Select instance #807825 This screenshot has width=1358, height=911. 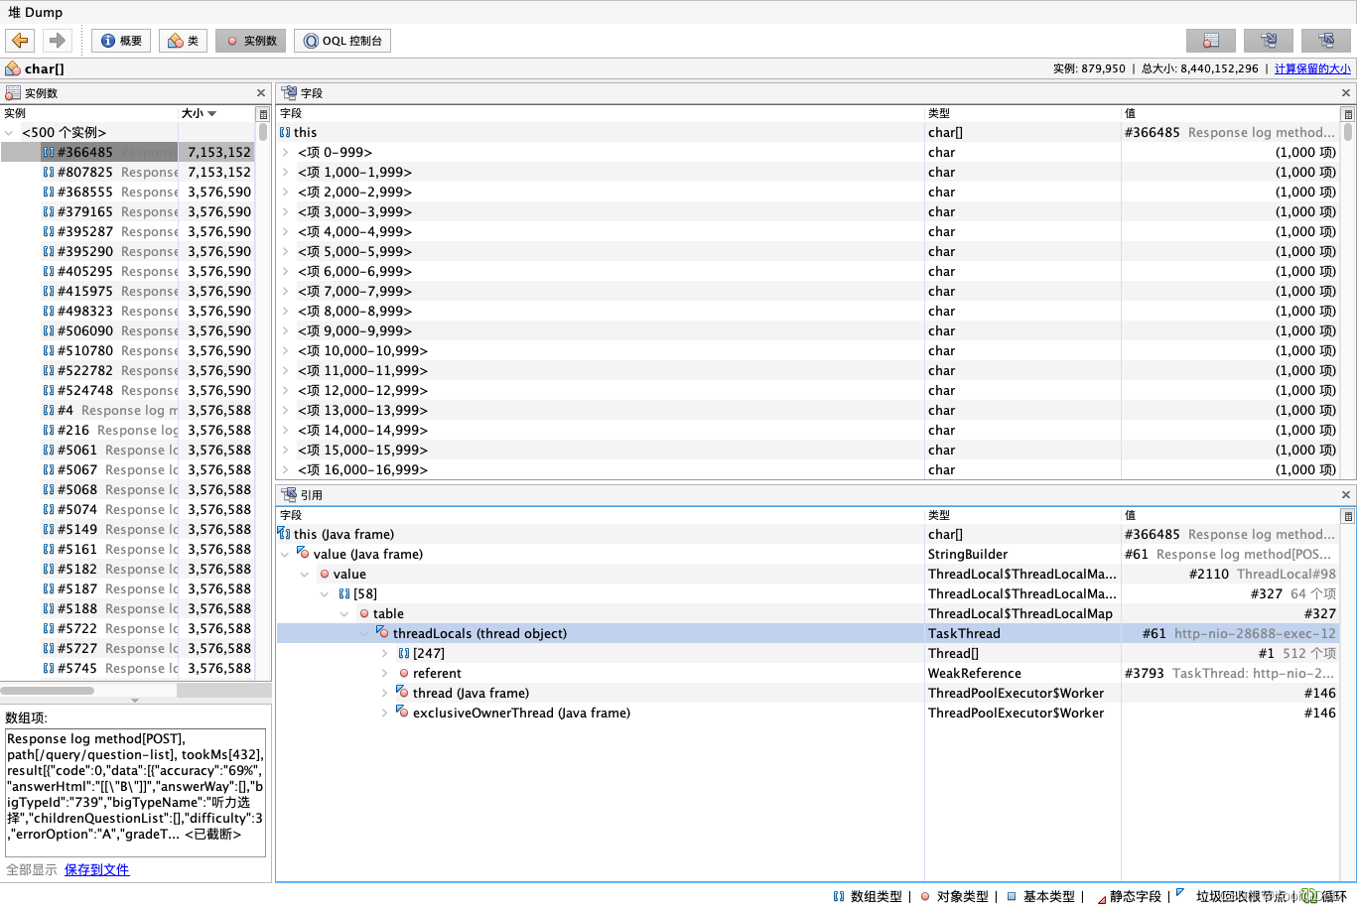[127, 172]
